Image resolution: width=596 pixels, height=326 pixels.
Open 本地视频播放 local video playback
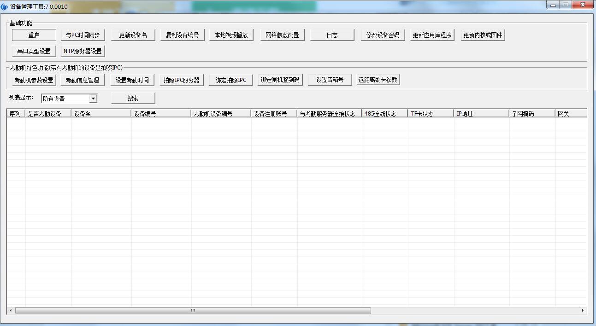pos(231,35)
